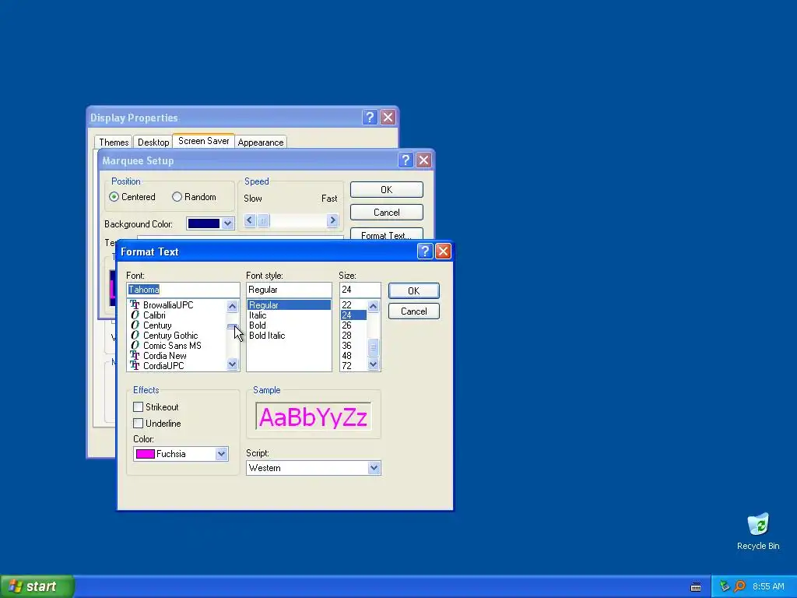Click the speed slider right arrow

(332, 220)
